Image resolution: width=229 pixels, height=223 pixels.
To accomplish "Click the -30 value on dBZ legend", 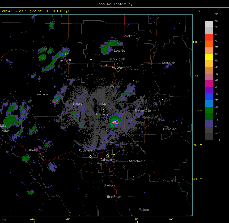I will 218,140.
